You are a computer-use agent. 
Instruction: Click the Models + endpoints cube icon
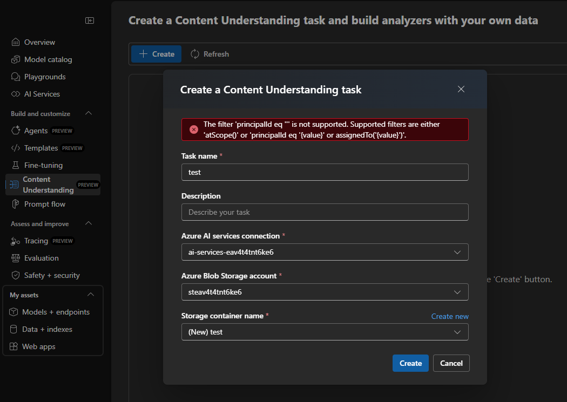pyautogui.click(x=13, y=312)
